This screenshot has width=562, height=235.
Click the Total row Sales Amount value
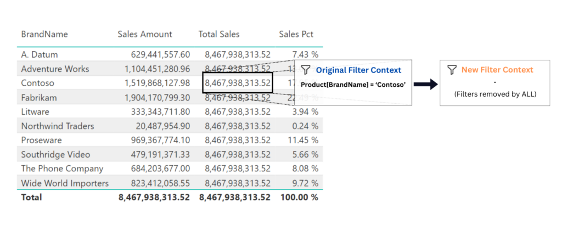coord(154,197)
